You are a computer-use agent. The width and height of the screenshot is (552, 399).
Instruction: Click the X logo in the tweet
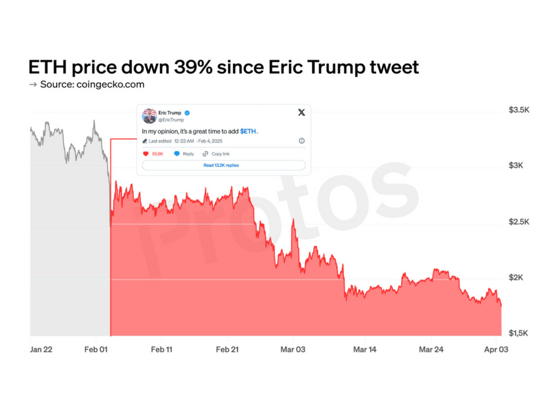point(301,112)
